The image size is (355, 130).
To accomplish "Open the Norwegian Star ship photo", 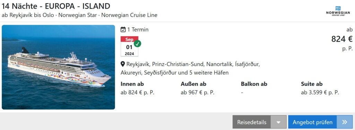I will (58, 67).
